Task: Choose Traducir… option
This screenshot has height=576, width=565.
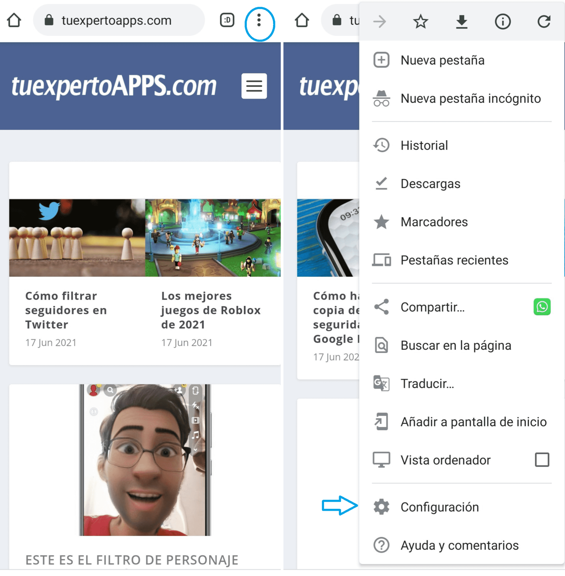Action: [x=462, y=384]
